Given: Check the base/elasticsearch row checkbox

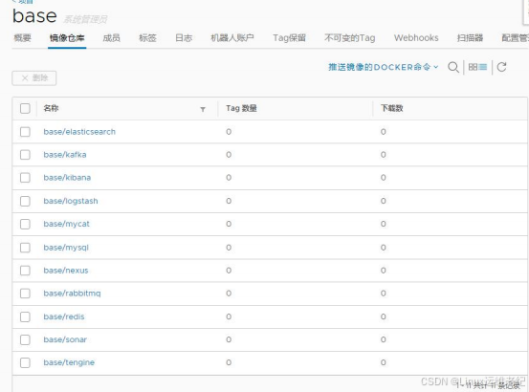Looking at the screenshot, I should click(x=25, y=132).
